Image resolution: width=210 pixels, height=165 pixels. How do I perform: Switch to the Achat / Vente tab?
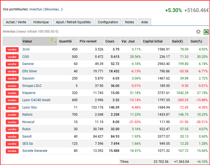(x=16, y=22)
